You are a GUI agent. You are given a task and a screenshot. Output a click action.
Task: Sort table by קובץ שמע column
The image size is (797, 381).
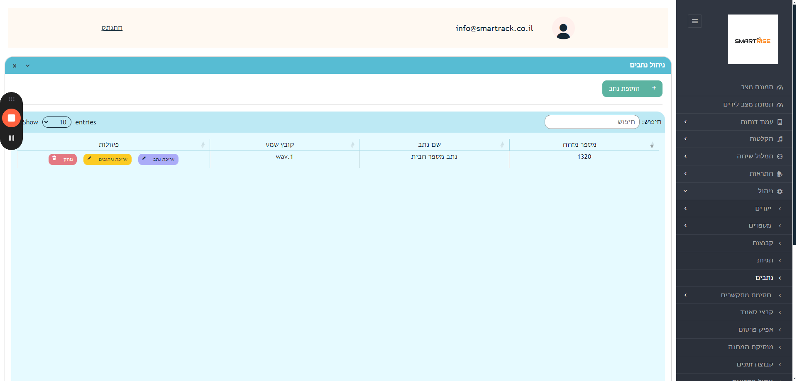280,145
